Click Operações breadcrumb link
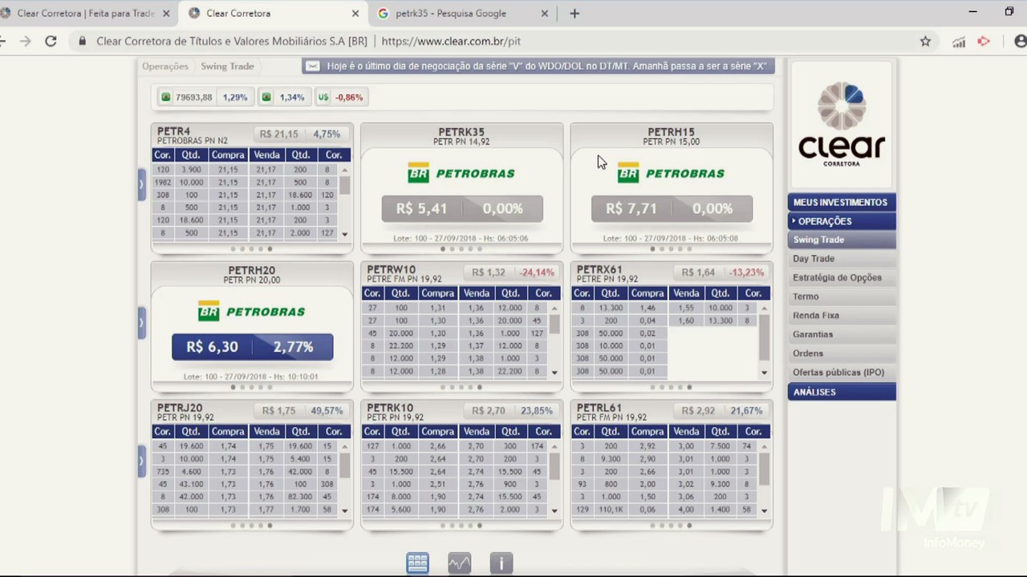 pyautogui.click(x=165, y=67)
